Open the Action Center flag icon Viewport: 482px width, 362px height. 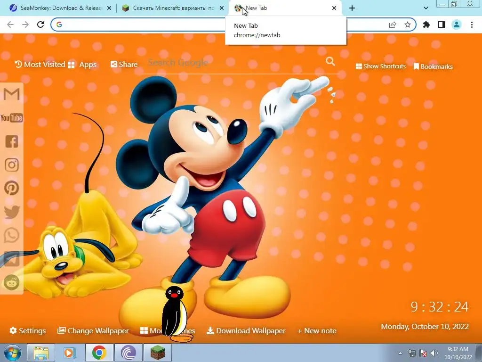423,353
